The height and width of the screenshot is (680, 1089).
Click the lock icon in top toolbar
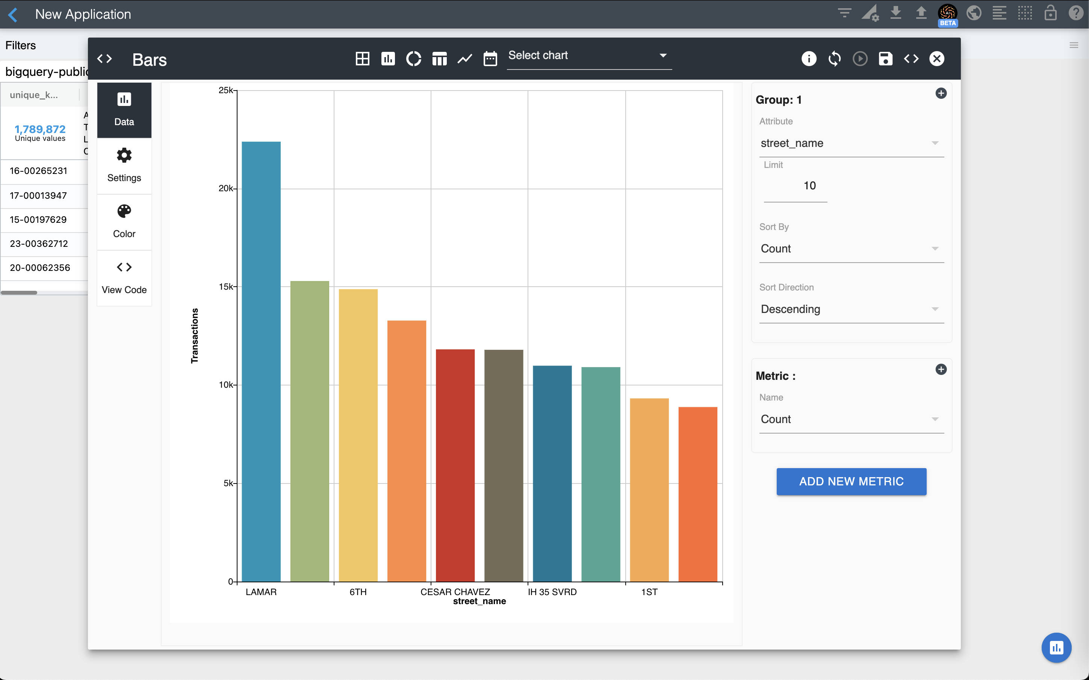tap(1050, 13)
